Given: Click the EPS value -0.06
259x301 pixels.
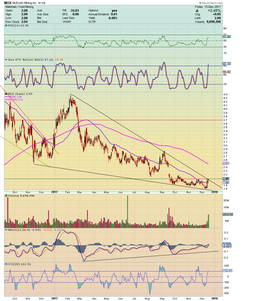Looking at the screenshot, I should click(75, 14).
